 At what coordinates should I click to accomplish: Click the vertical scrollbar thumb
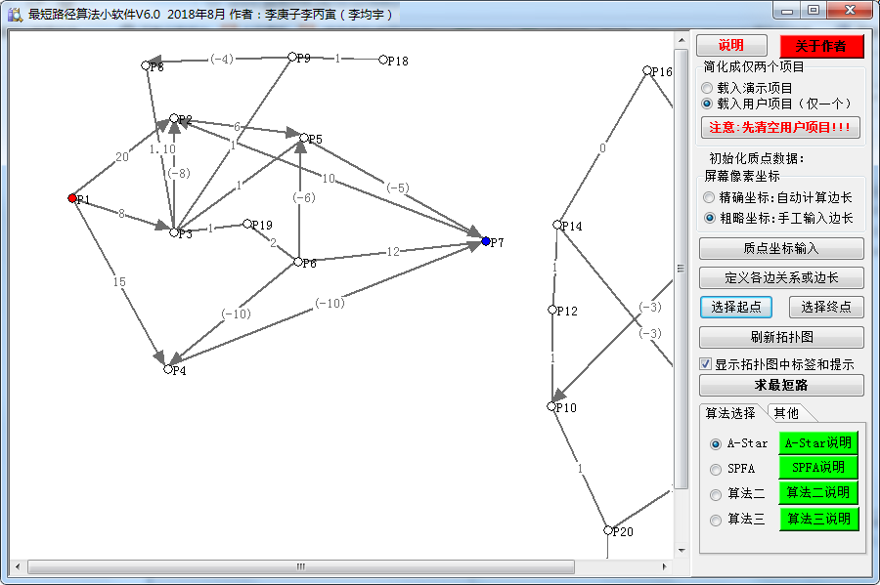click(682, 269)
